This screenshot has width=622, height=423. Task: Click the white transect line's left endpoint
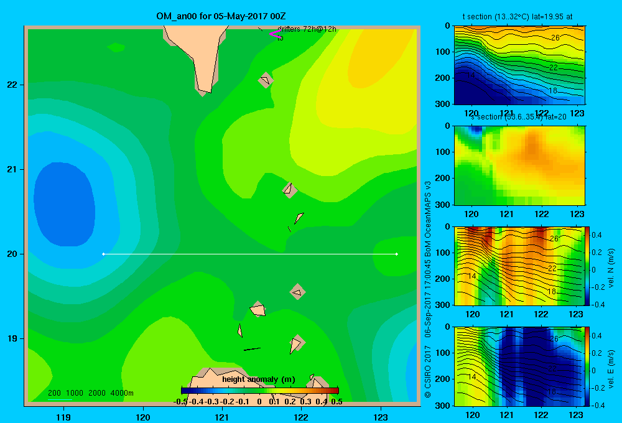[x=103, y=254]
